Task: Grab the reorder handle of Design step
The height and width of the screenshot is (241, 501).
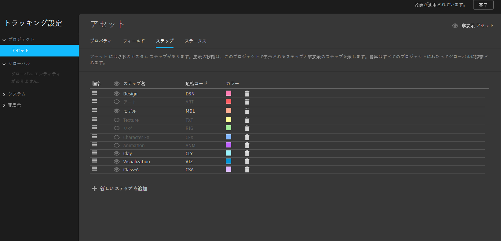Action: pyautogui.click(x=94, y=93)
